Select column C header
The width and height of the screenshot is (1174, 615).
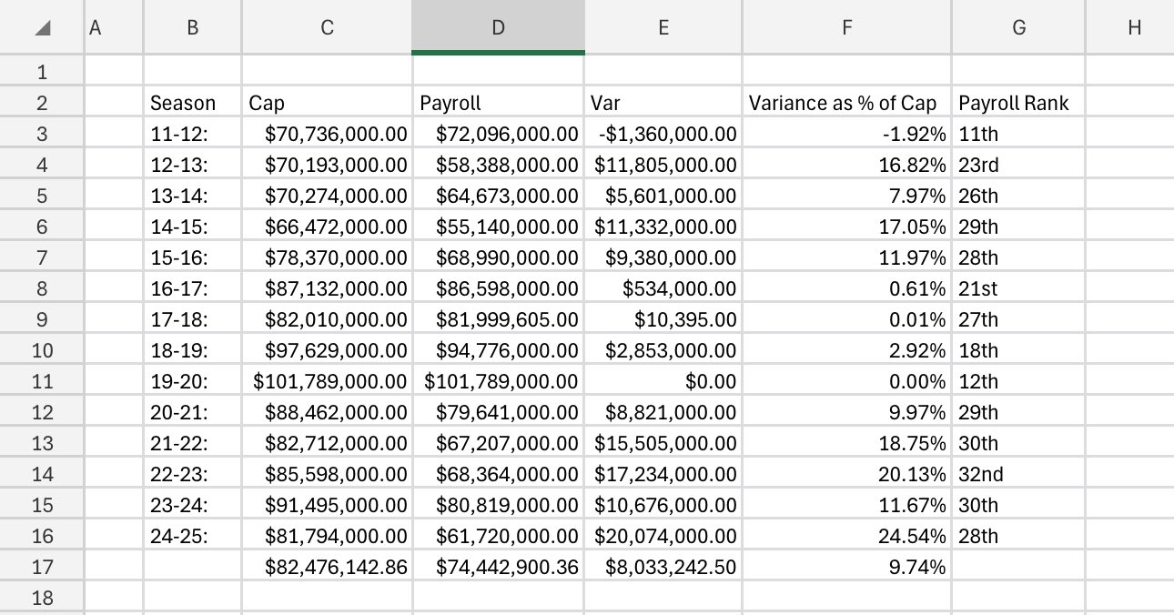coord(327,27)
